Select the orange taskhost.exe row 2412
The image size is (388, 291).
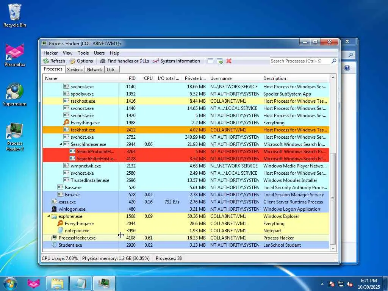coord(186,130)
